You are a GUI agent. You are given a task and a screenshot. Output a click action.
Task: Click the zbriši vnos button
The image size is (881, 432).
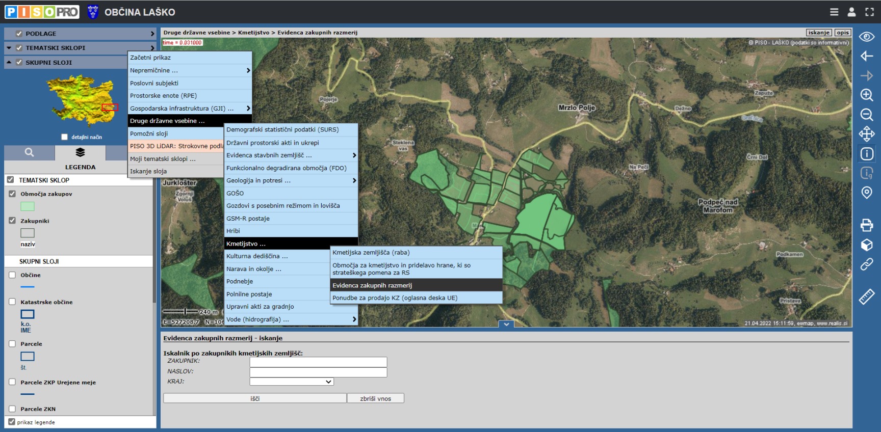click(375, 398)
